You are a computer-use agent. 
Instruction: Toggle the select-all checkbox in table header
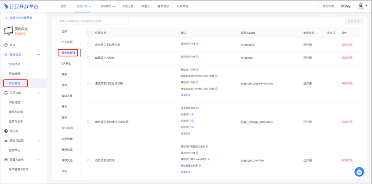[x=89, y=33]
